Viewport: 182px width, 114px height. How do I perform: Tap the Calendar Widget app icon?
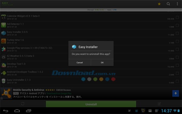point(4,17)
